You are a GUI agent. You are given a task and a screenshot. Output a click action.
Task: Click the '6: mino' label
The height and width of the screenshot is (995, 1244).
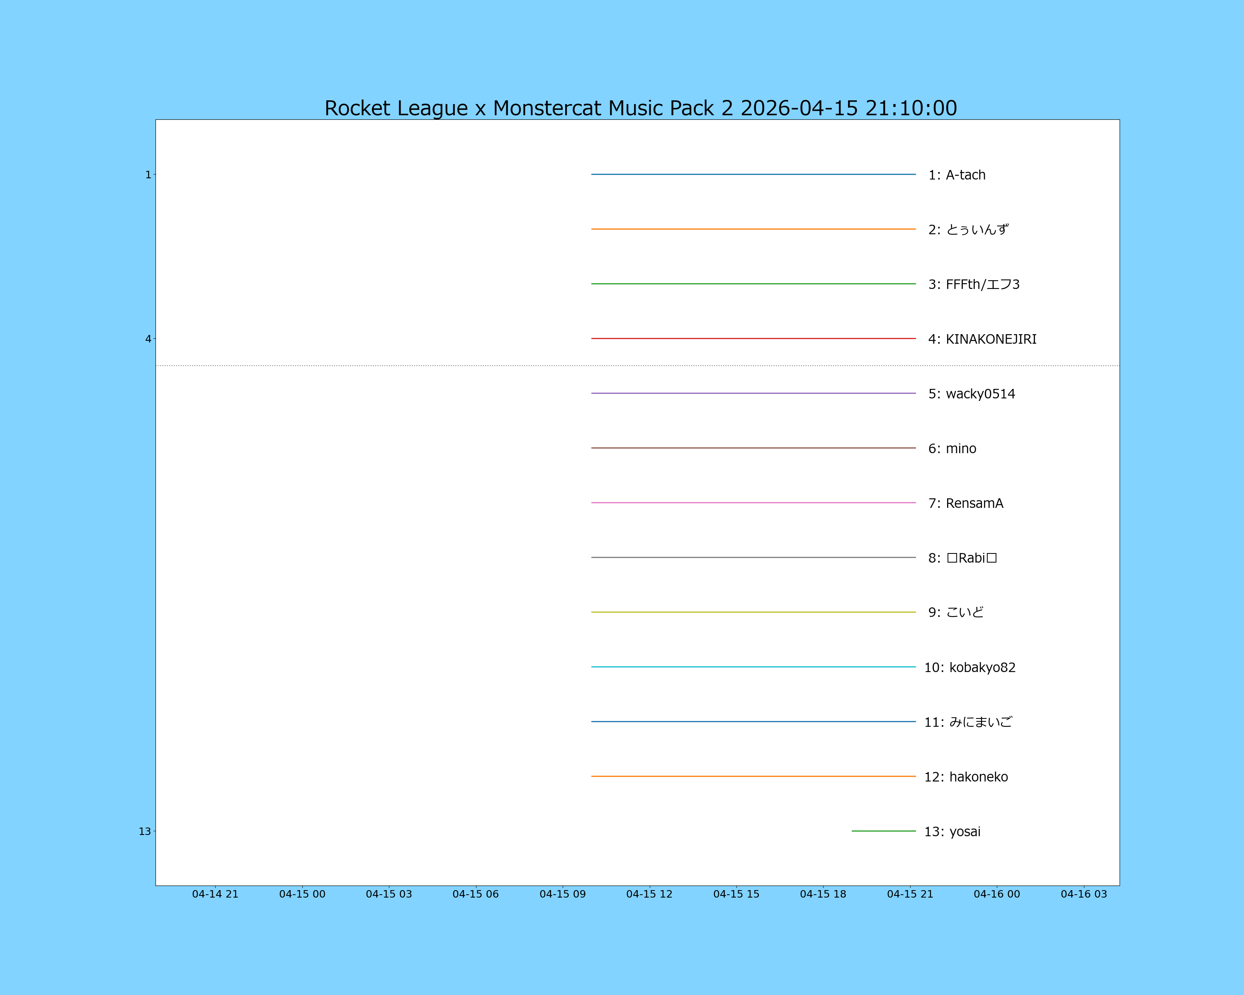(952, 449)
